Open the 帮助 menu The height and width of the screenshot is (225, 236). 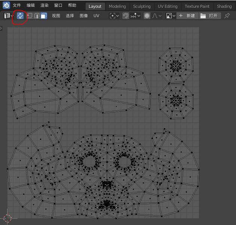click(x=72, y=5)
